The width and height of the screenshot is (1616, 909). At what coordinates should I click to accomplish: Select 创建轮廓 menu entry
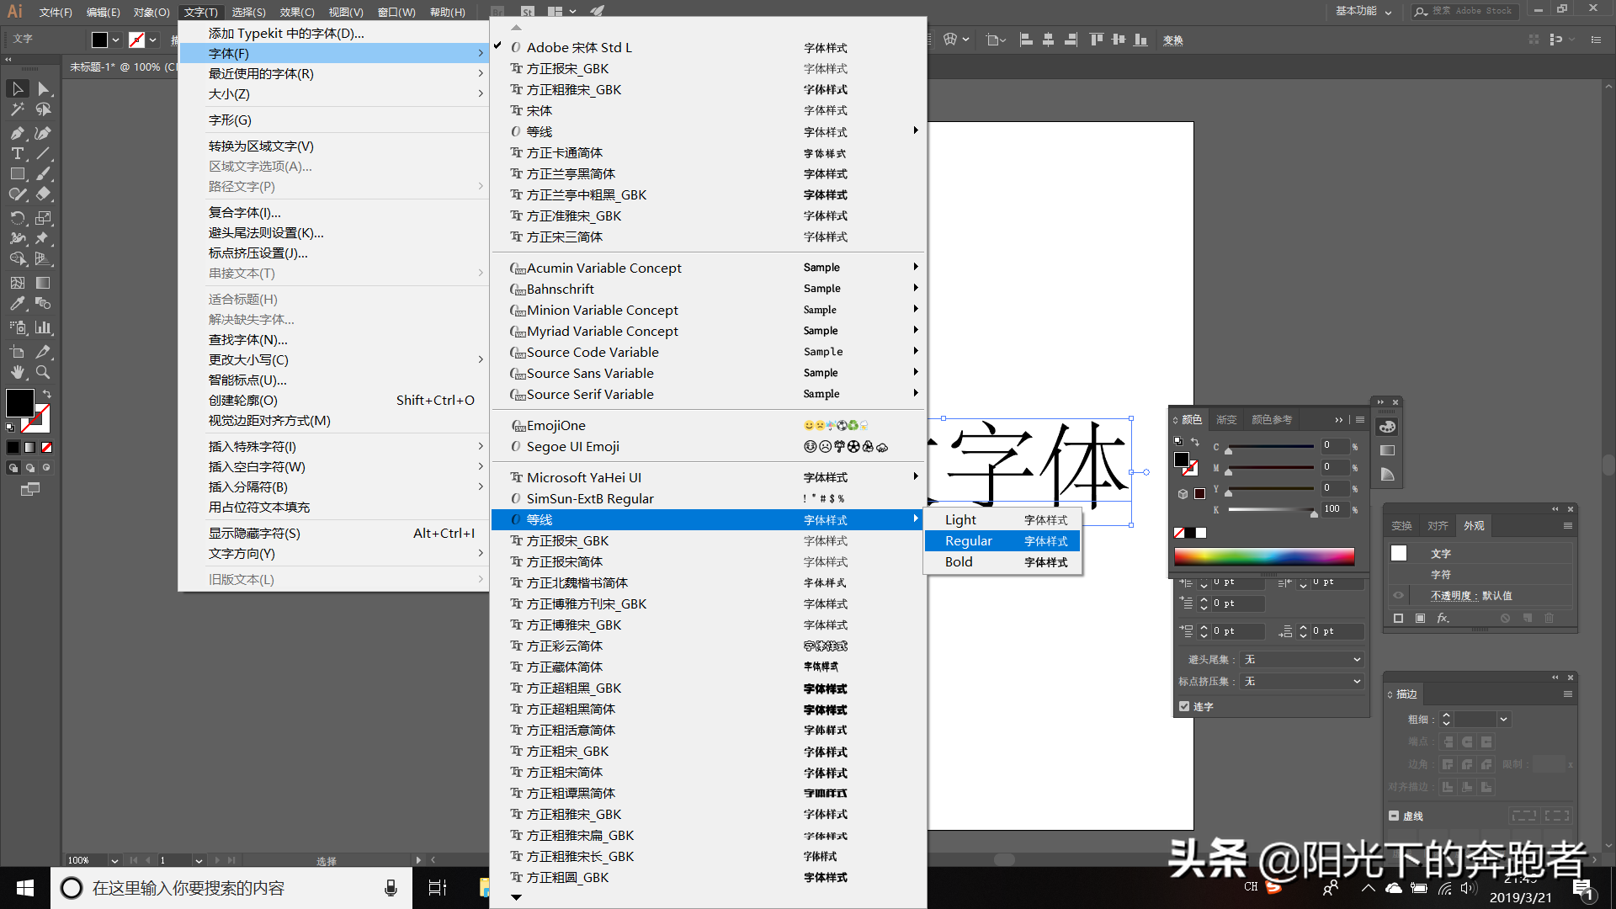coord(243,401)
